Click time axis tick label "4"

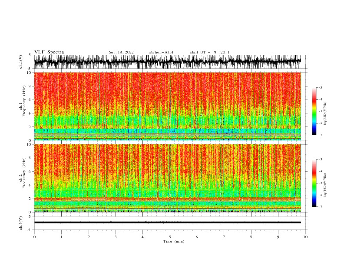142,237
